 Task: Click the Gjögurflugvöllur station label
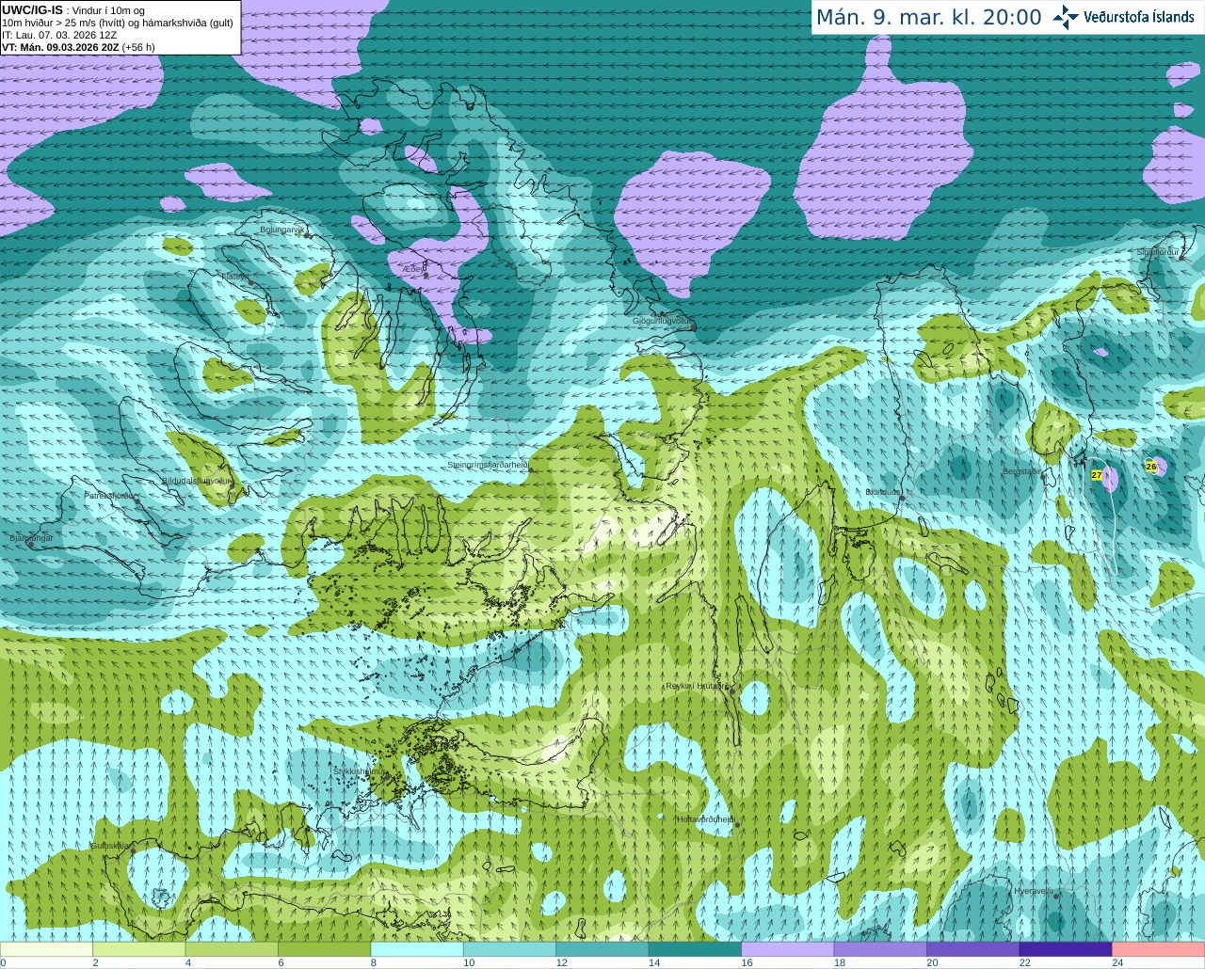pos(663,321)
